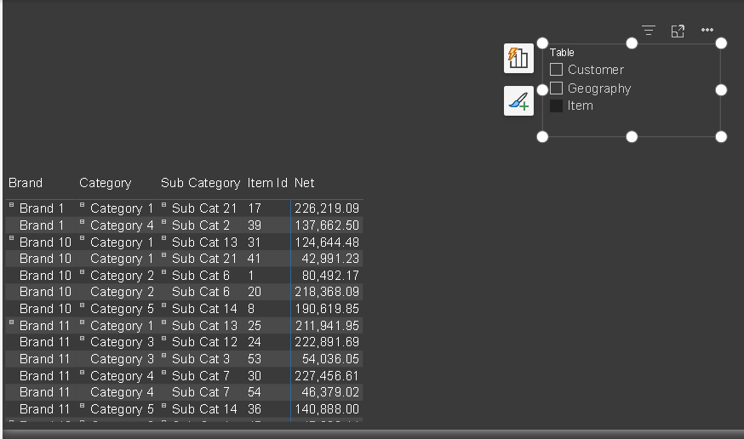The image size is (744, 439).
Task: Uncheck the Item checkbox in the slicer
Action: [x=556, y=105]
